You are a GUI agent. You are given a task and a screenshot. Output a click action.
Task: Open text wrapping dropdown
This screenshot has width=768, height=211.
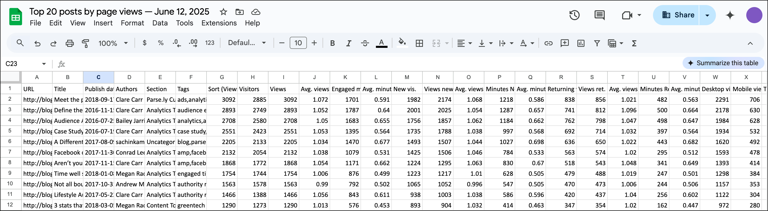pyautogui.click(x=506, y=43)
